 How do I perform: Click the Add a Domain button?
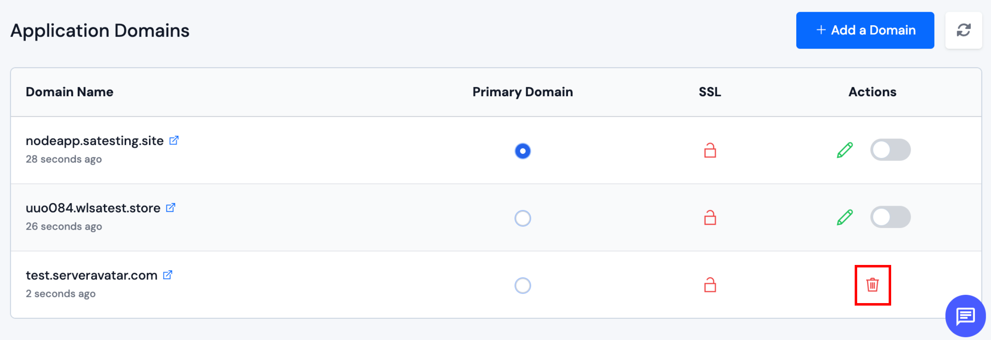(x=865, y=30)
